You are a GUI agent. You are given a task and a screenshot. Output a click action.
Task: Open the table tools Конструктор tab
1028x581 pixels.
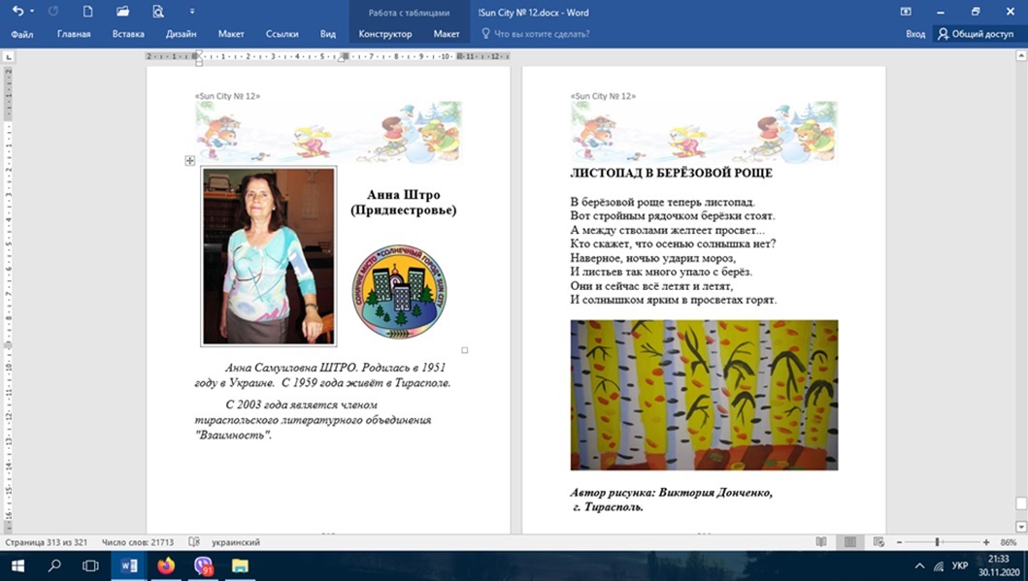point(384,34)
